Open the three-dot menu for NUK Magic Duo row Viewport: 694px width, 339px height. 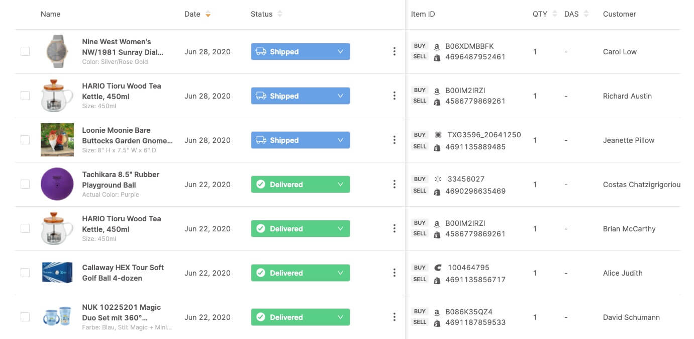point(394,317)
